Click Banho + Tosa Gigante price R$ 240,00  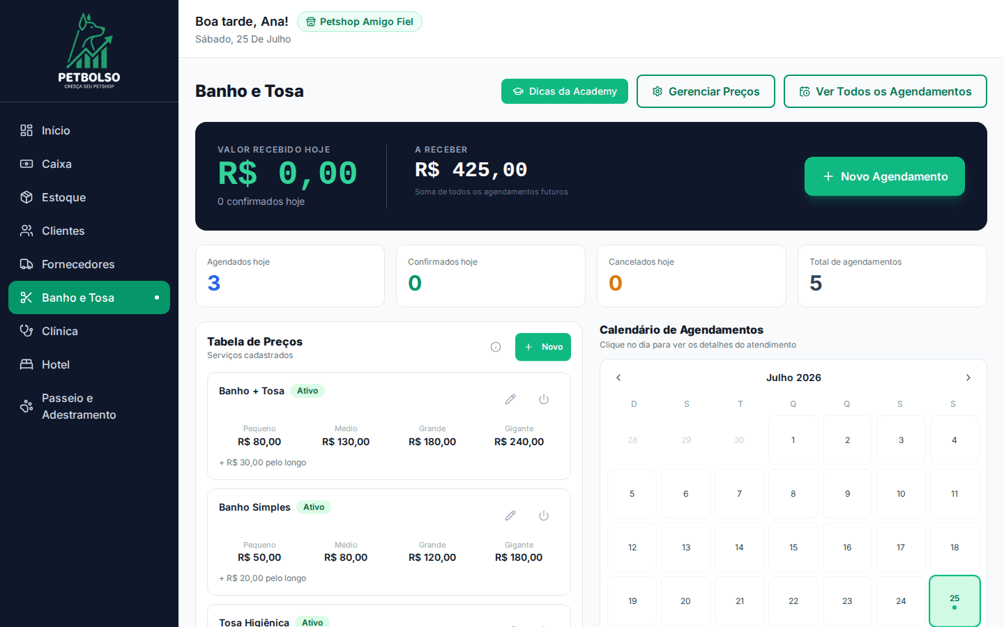coord(519,442)
